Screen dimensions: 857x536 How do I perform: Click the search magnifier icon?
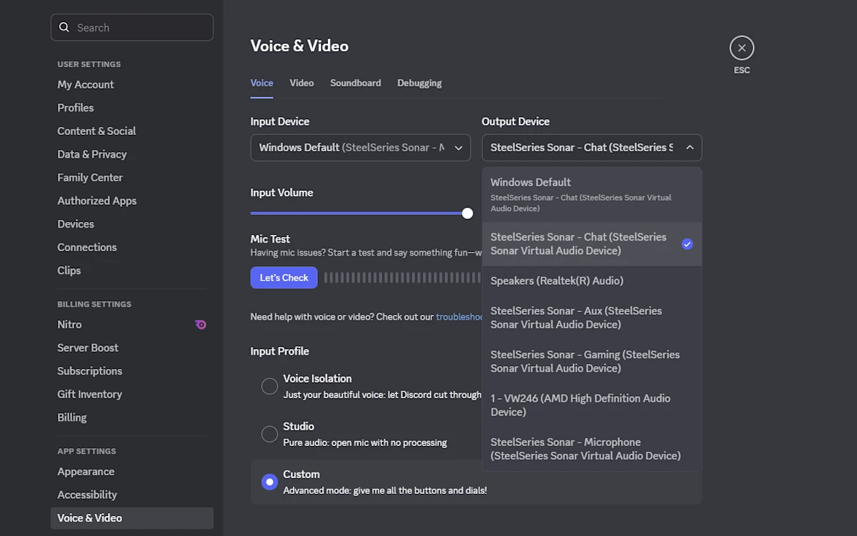[x=64, y=27]
